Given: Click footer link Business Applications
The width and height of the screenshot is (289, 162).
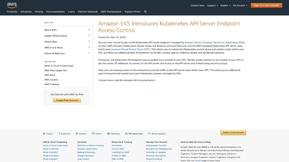Looking at the screenshot, I should coord(87,149).
